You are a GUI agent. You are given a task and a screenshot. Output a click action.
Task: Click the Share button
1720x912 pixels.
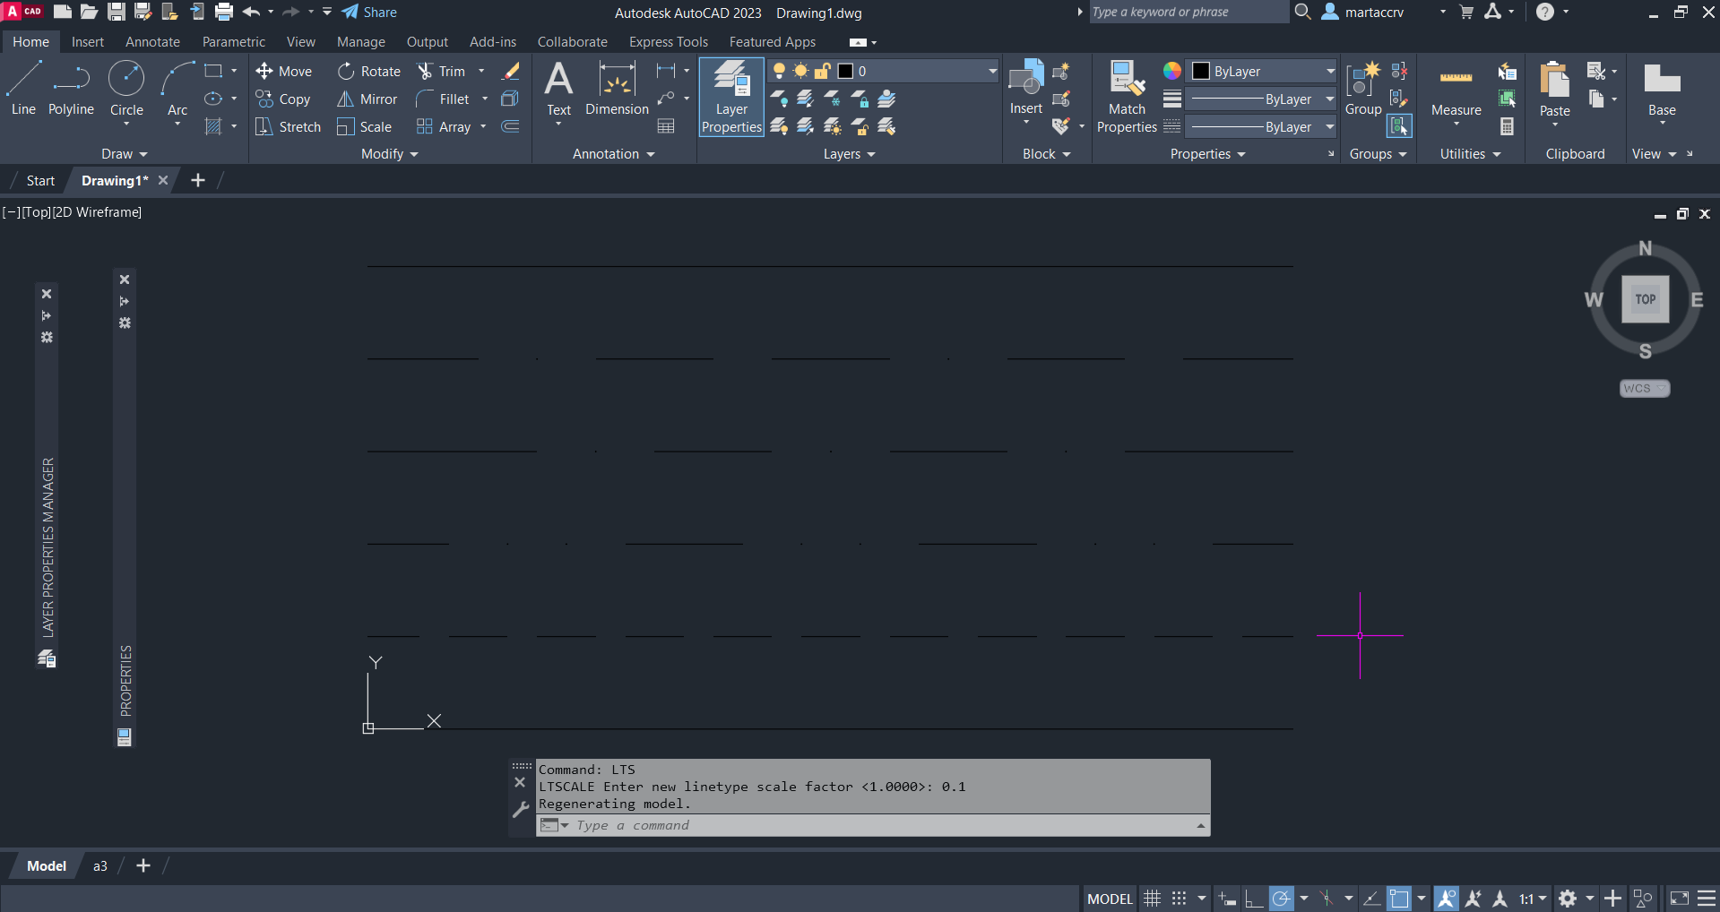(369, 13)
